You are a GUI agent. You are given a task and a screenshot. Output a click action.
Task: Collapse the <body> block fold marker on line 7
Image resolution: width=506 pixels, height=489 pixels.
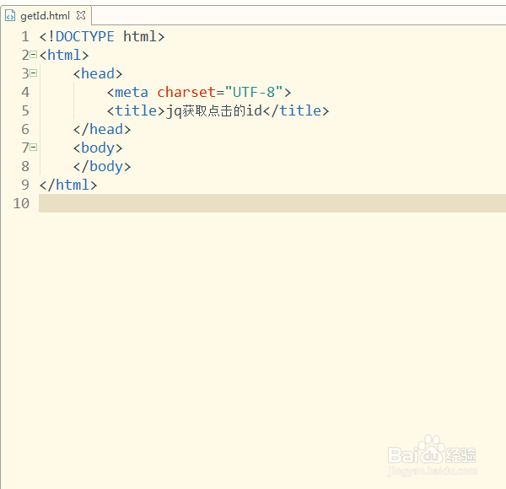(x=33, y=148)
